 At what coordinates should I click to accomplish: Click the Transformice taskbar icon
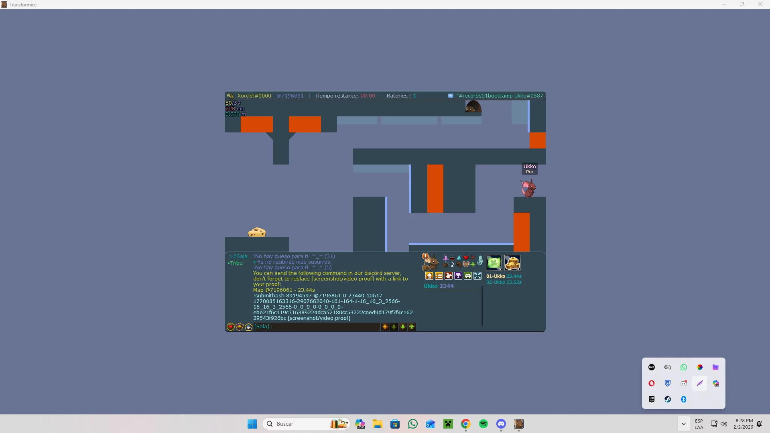(x=519, y=424)
